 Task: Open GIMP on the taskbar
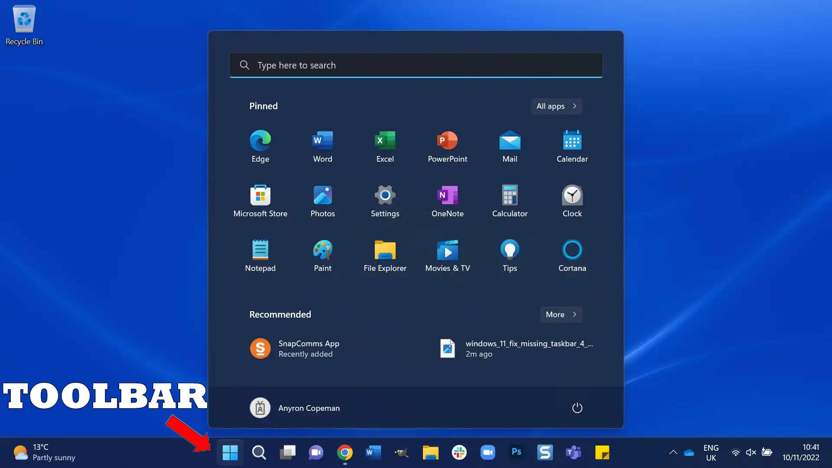(x=402, y=452)
